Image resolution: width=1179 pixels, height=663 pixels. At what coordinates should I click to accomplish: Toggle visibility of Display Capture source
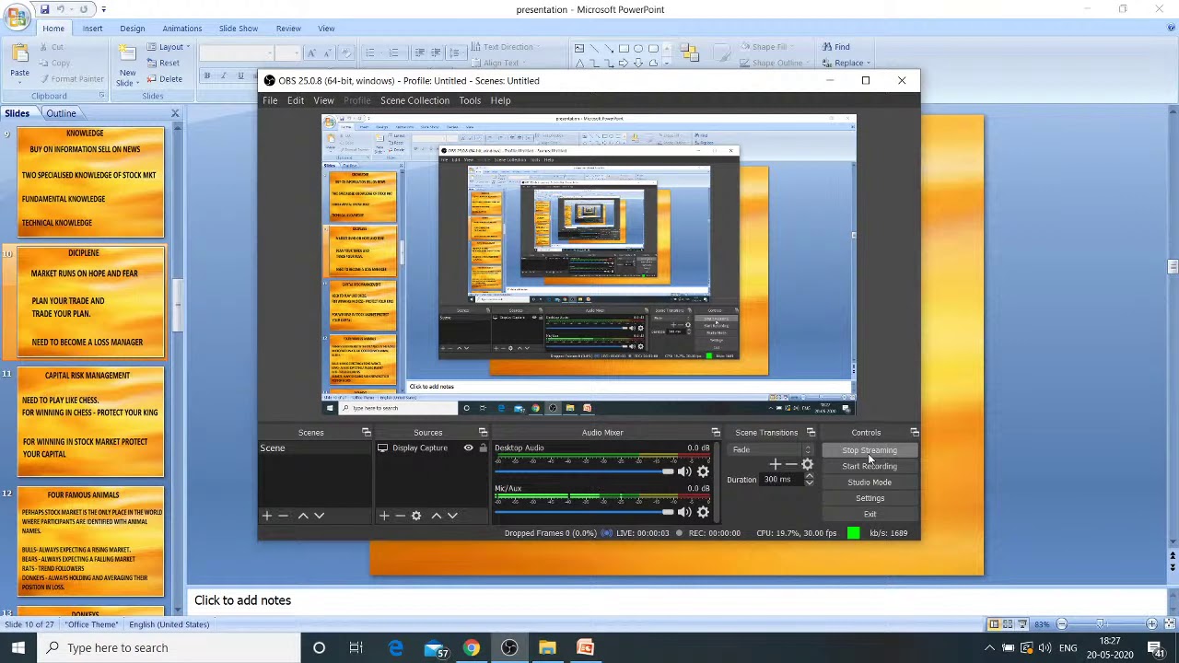click(468, 448)
